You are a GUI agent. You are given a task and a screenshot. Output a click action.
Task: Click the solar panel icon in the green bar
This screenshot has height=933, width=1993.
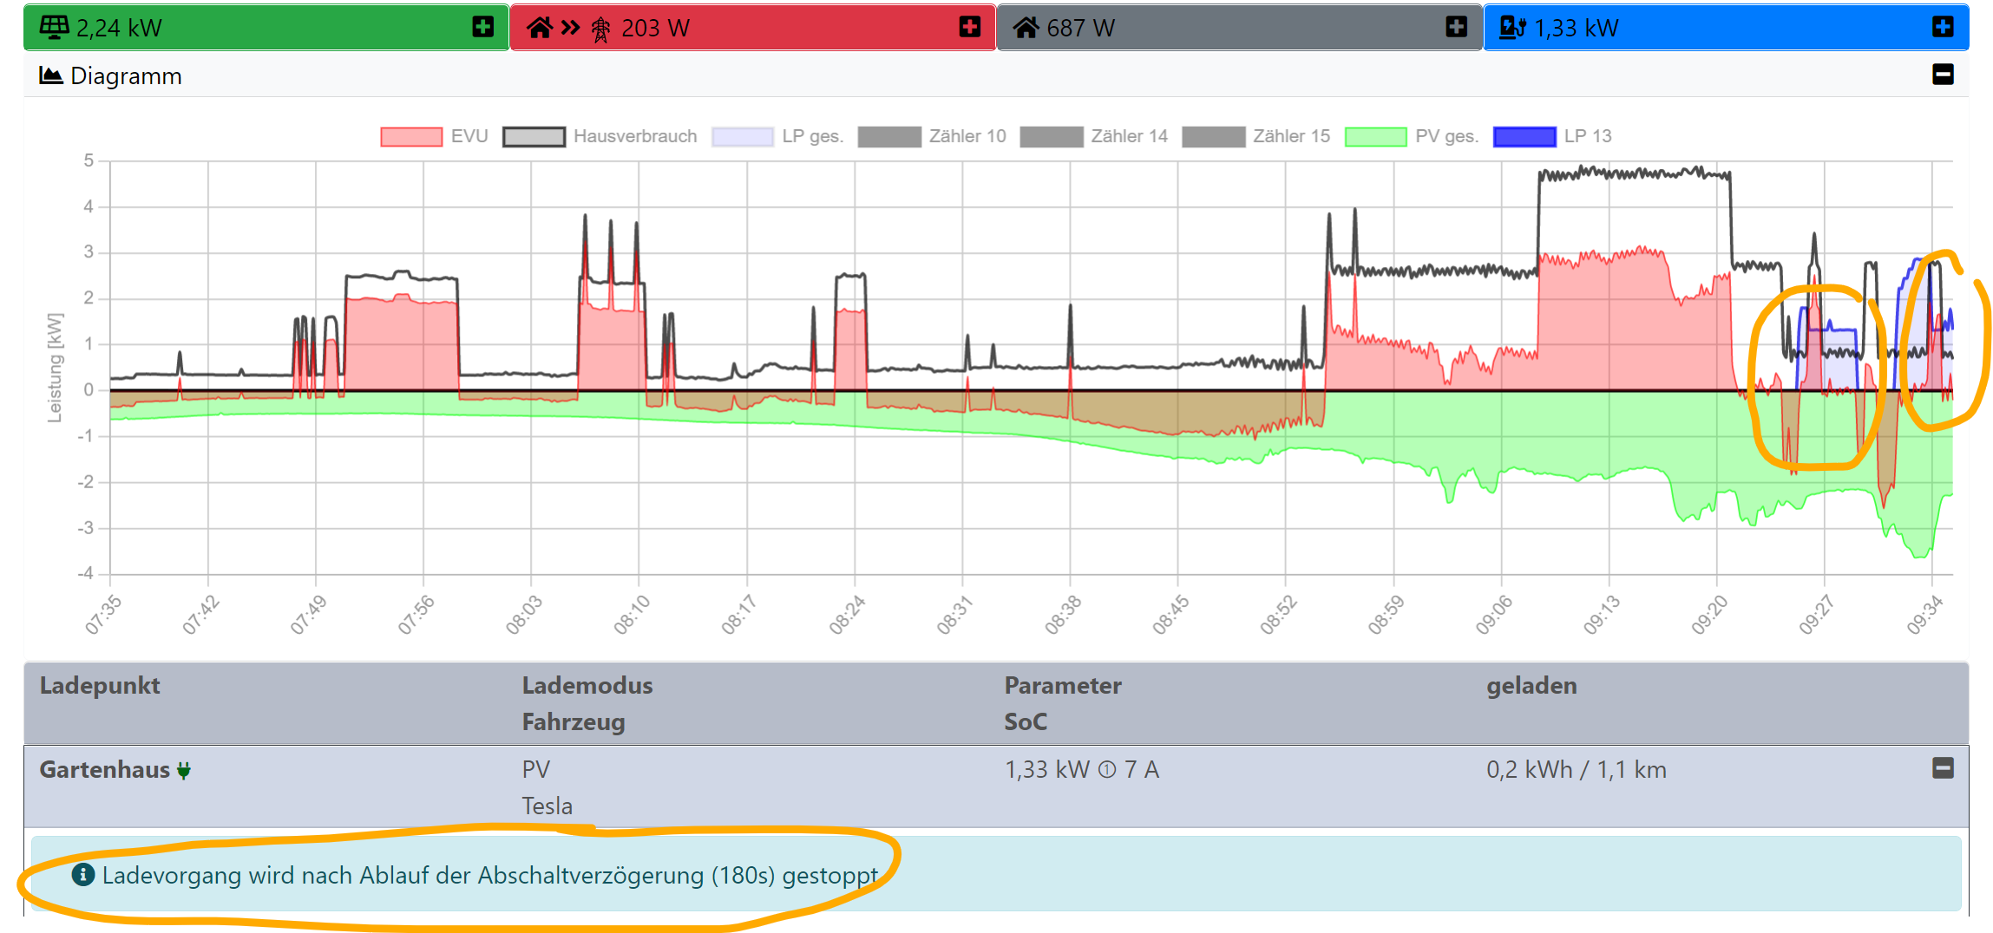coord(54,28)
